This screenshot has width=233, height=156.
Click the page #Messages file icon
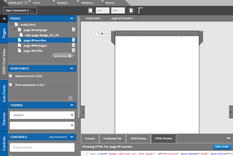[x=20, y=45]
